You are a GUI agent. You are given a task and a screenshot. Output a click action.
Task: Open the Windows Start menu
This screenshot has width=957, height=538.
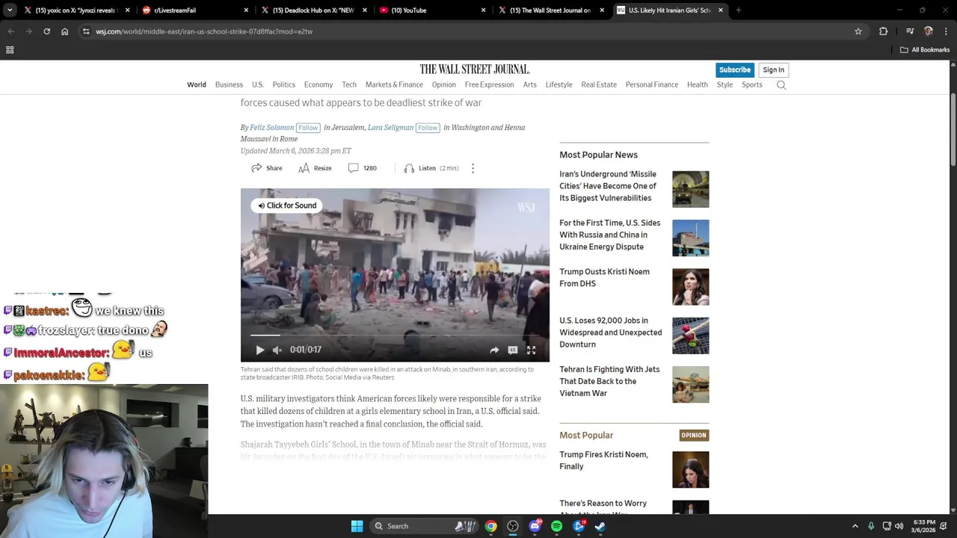click(x=357, y=526)
